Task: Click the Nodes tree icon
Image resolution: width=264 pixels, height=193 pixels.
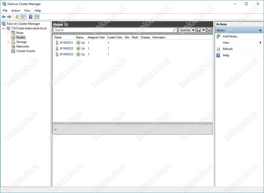Action: point(13,37)
